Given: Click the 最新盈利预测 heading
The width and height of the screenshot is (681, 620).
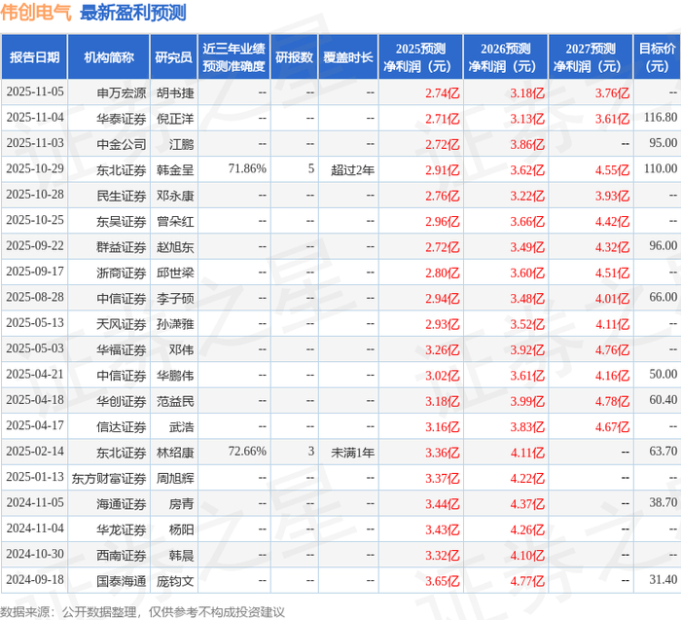Looking at the screenshot, I should coord(133,12).
